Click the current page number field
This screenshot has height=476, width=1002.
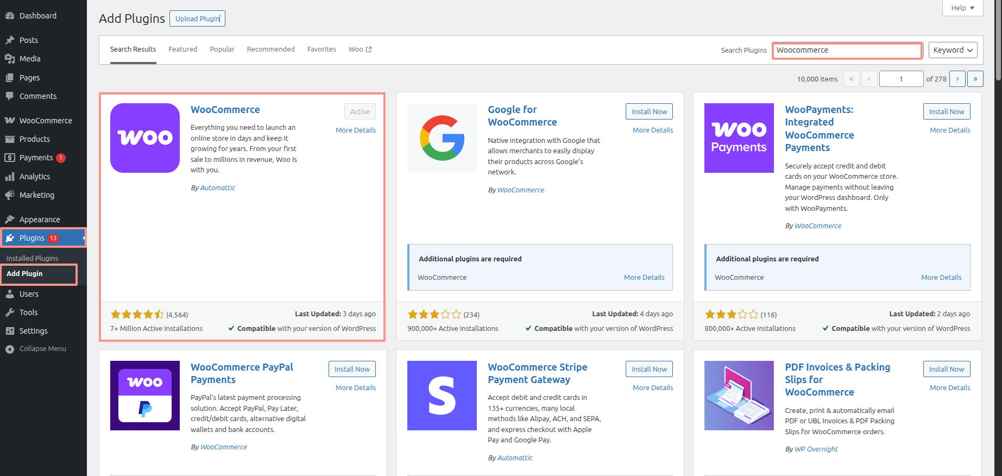901,79
